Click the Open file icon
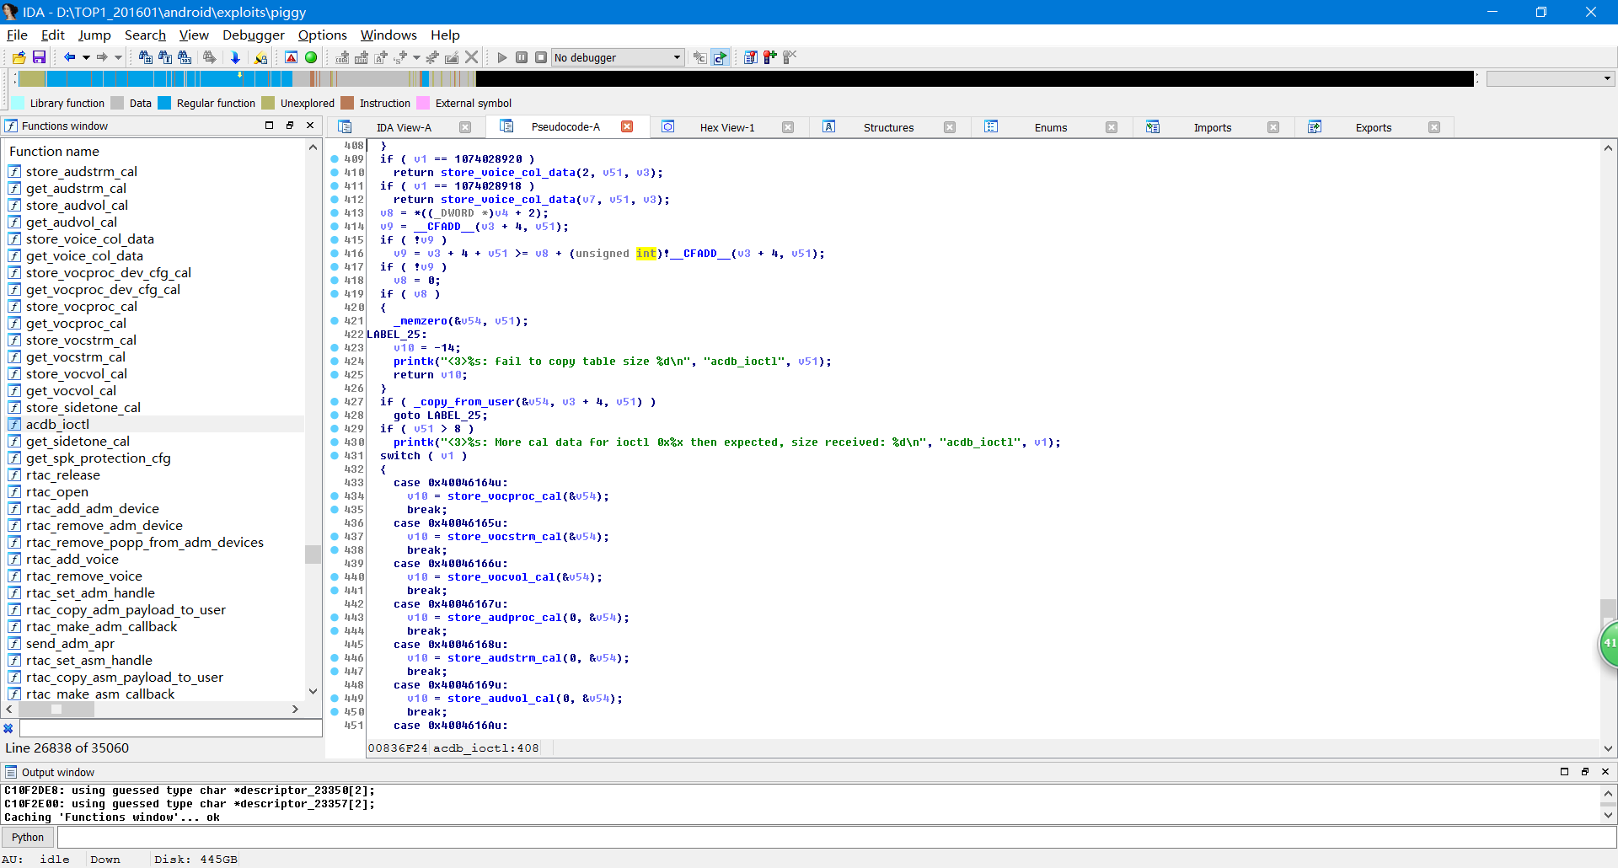The image size is (1618, 868). tap(19, 57)
